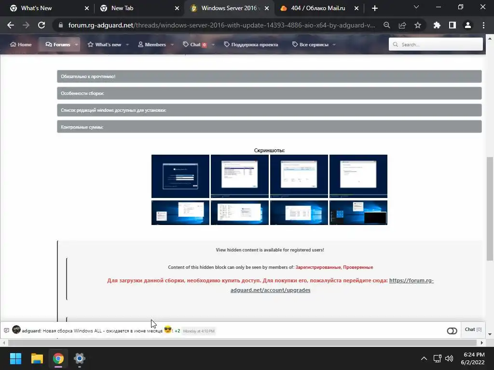
Task: Click the vertical page scrollbar
Action: pyautogui.click(x=490, y=209)
